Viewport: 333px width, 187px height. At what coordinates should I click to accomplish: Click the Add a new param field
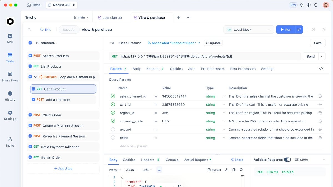tap(133, 146)
